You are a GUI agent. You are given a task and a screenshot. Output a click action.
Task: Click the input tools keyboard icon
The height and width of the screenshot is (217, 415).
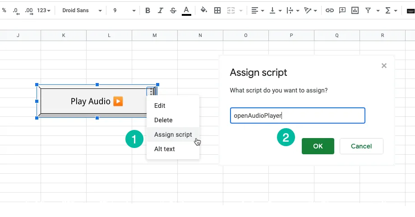[x=411, y=10]
